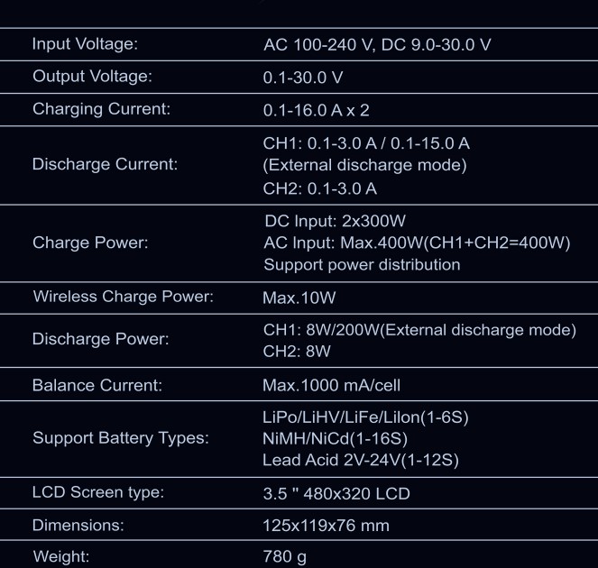Click the Support power distribution text
Viewport: 598px width, 568px height.
(362, 265)
